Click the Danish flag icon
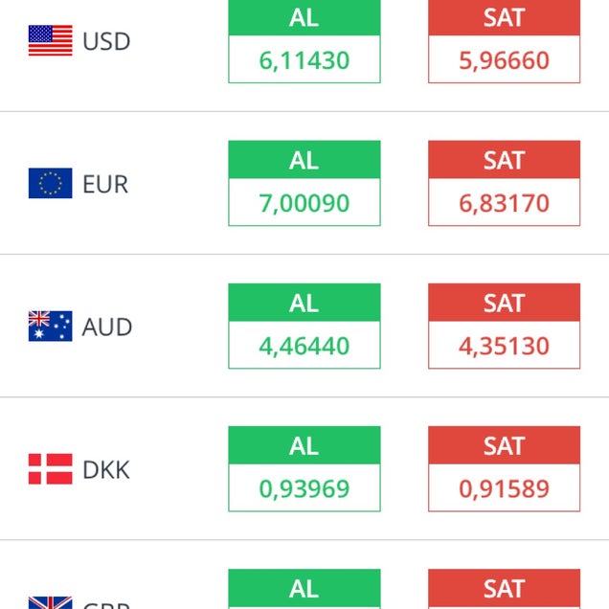This screenshot has width=609, height=609. click(x=50, y=469)
